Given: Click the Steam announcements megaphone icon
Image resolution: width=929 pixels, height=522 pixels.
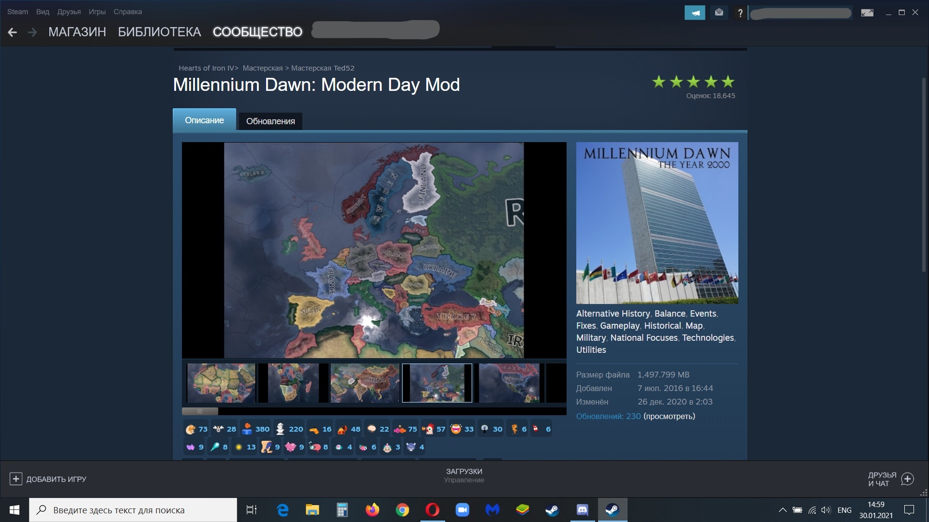Looking at the screenshot, I should (x=695, y=13).
